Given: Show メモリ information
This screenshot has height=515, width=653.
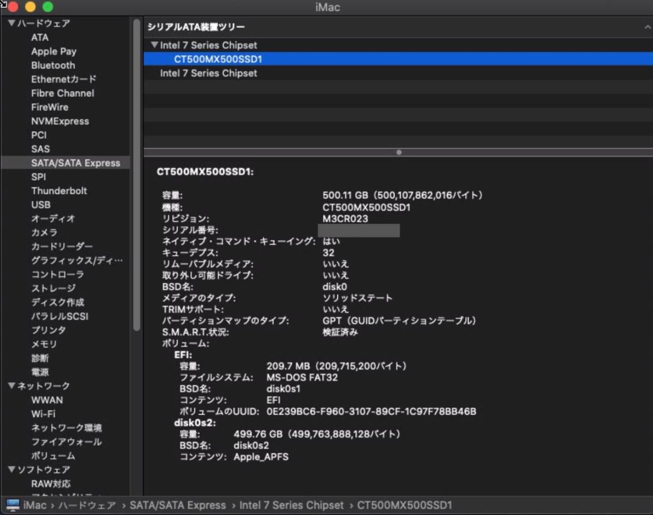Looking at the screenshot, I should 44,344.
